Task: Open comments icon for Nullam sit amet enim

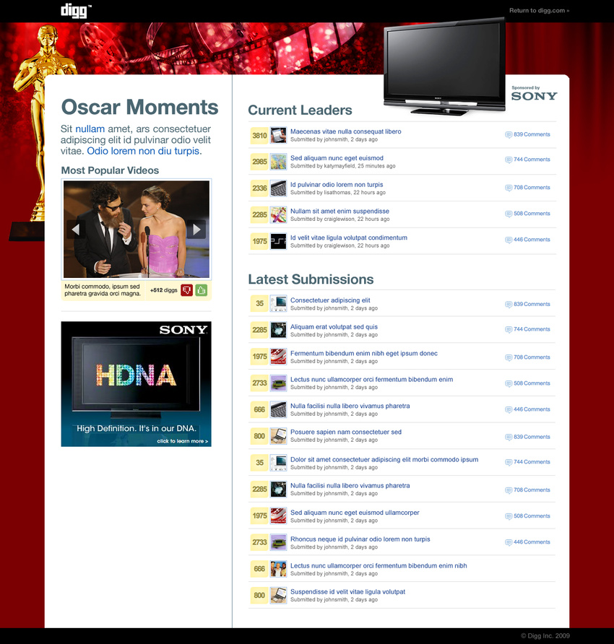Action: tap(509, 214)
